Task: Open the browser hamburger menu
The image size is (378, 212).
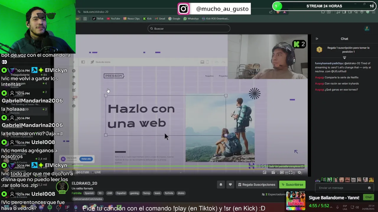Action: click(x=374, y=12)
